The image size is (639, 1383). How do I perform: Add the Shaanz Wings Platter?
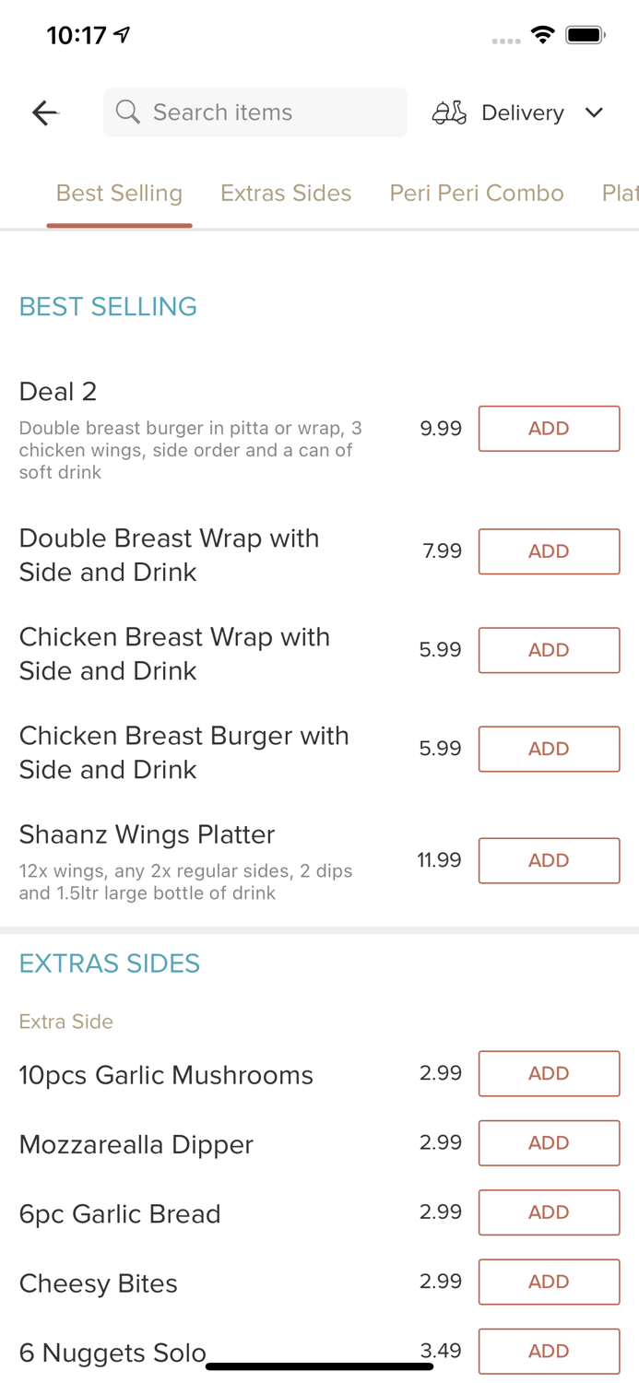549,859
